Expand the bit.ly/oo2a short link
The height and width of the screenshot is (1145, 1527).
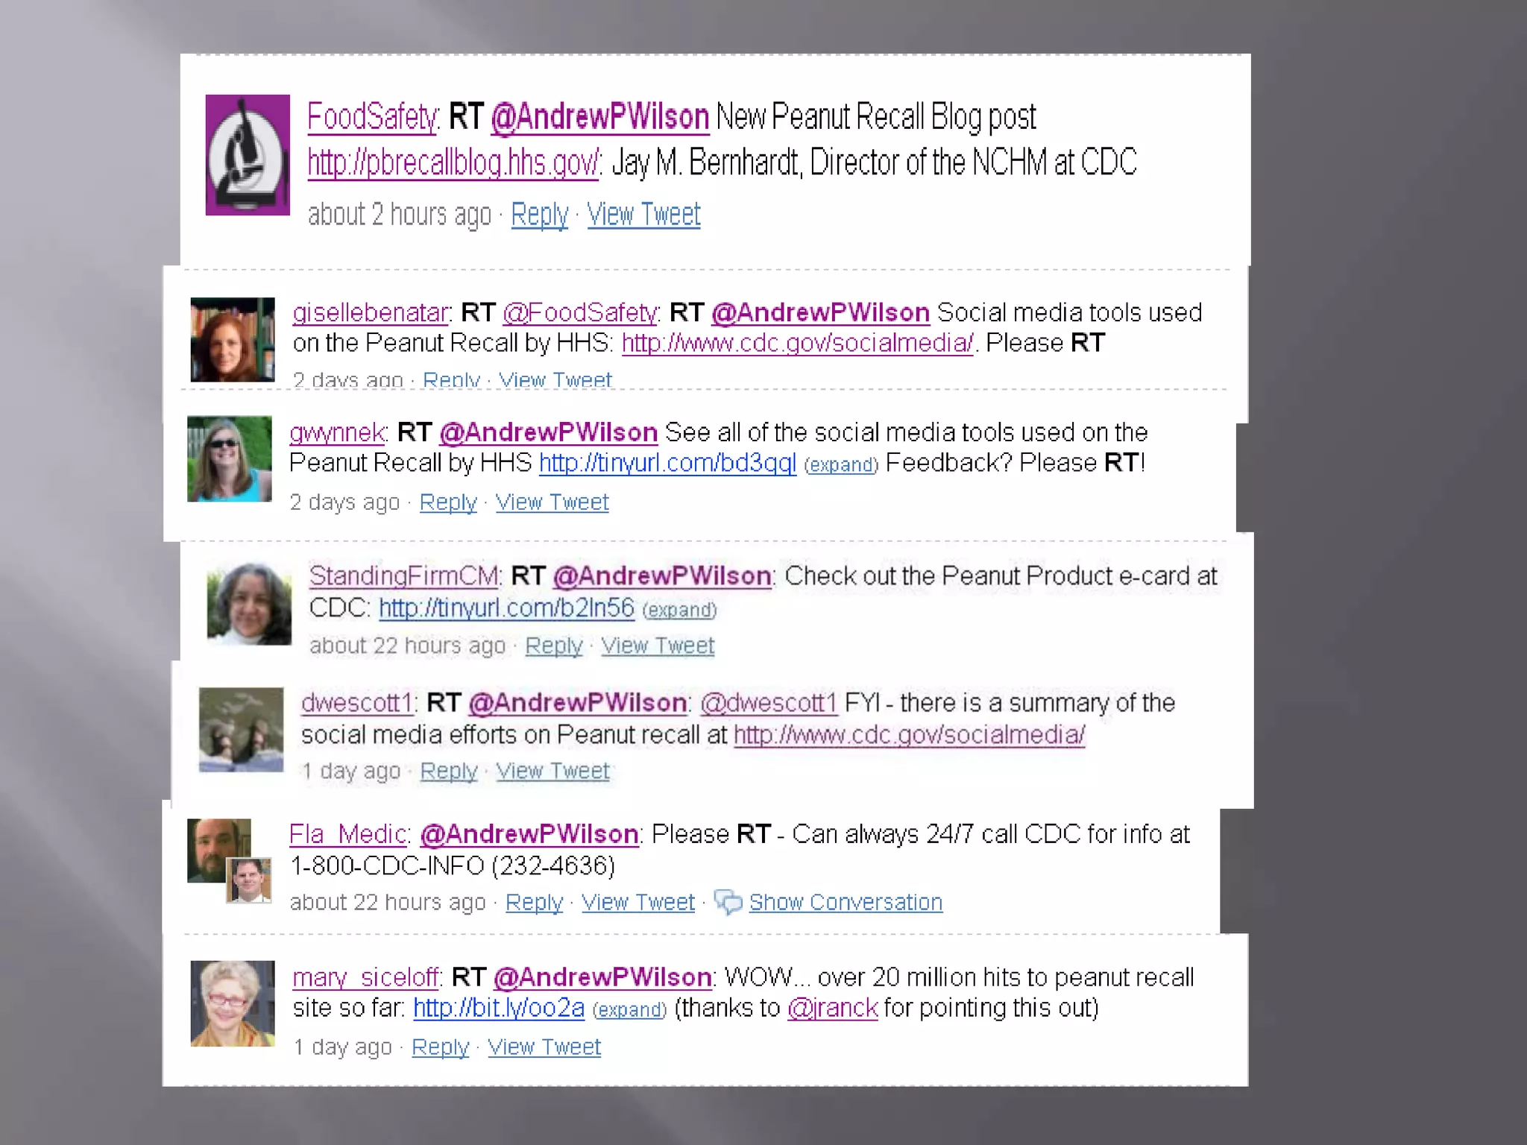(629, 1010)
